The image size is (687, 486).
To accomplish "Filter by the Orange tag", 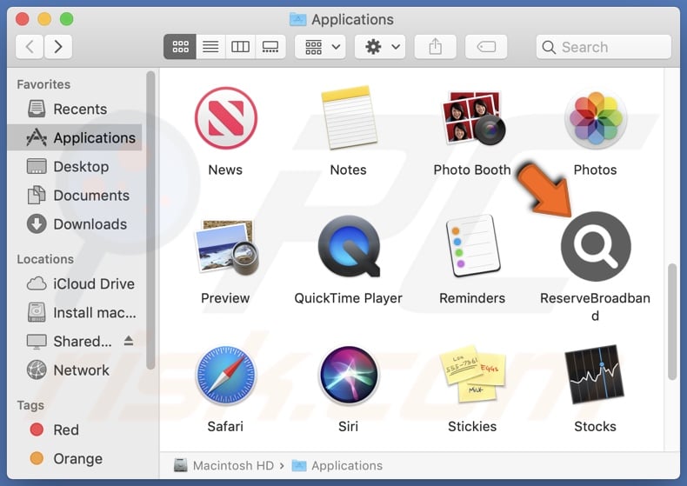I will click(x=75, y=459).
